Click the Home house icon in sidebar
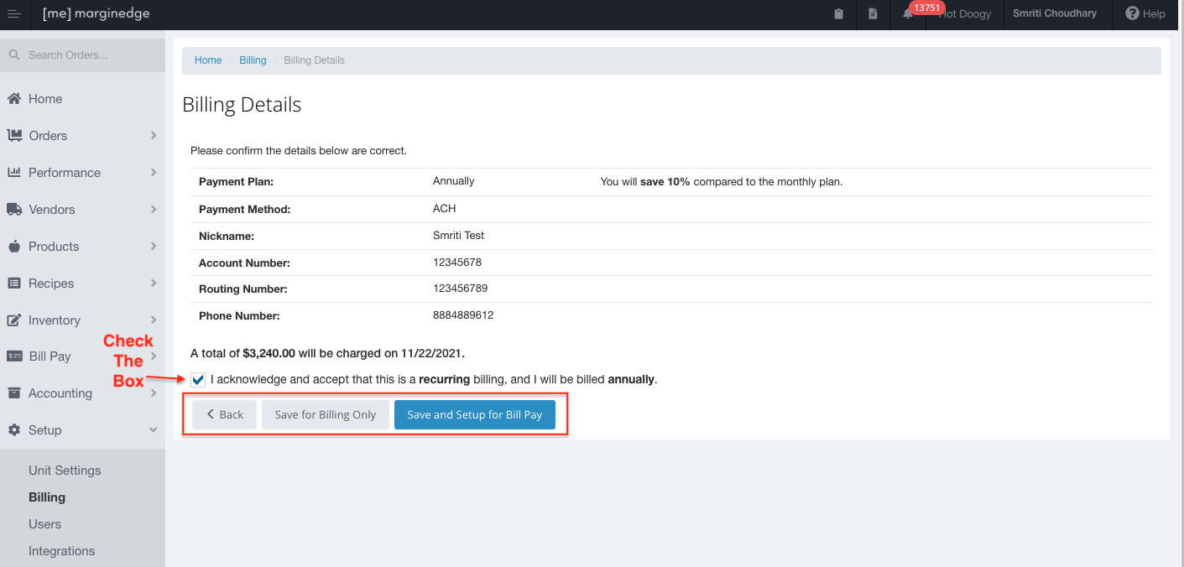The image size is (1184, 567). pos(14,99)
